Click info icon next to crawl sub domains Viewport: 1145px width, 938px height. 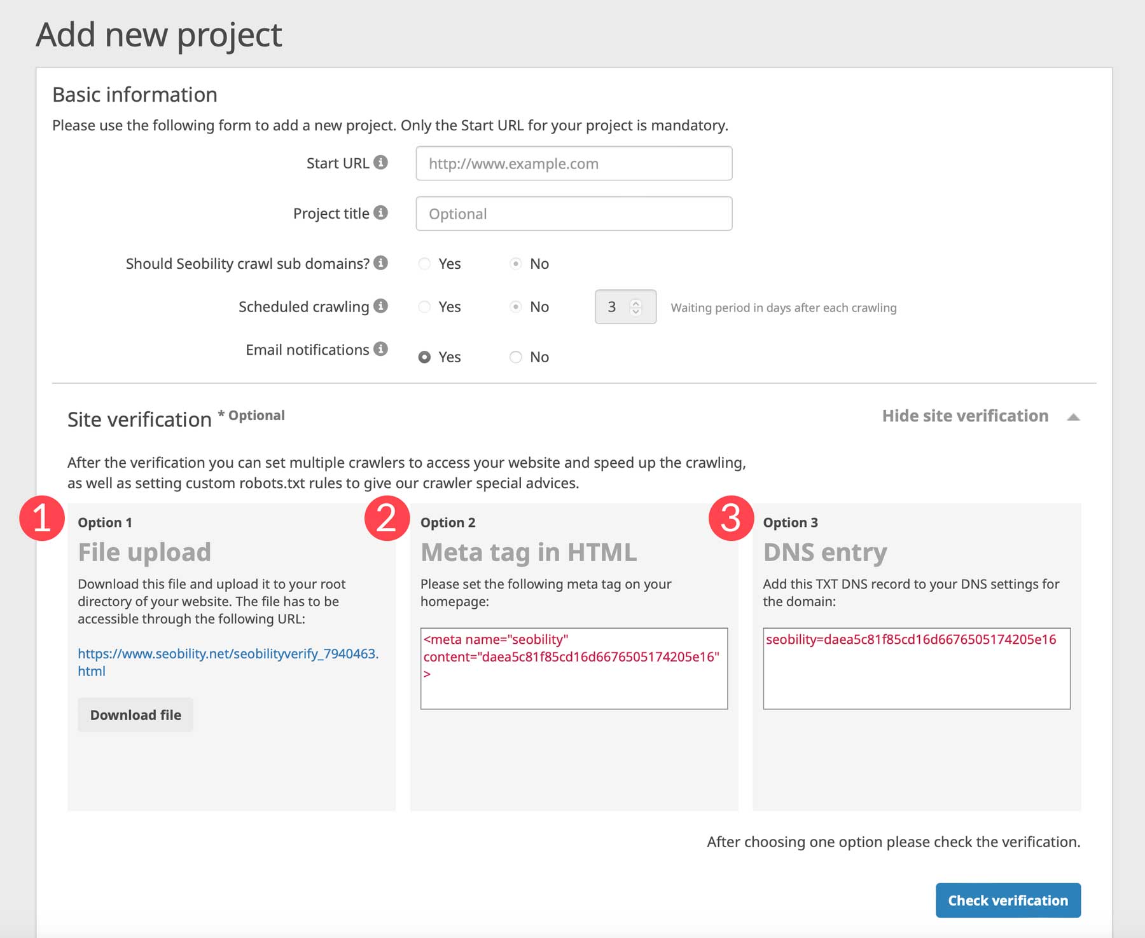coord(380,263)
